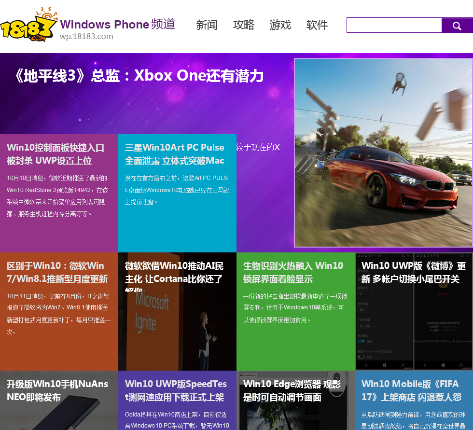Click the Windows Phone 频道 title
The image size is (473, 430).
(x=118, y=24)
